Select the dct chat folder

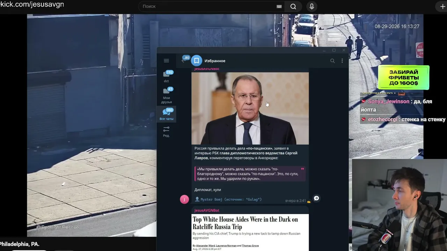click(x=167, y=77)
